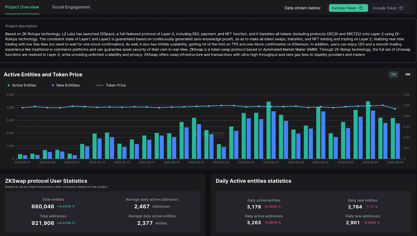Click the -0.3092 % change indicator
This screenshot has width=417, height=236.
click(371, 223)
